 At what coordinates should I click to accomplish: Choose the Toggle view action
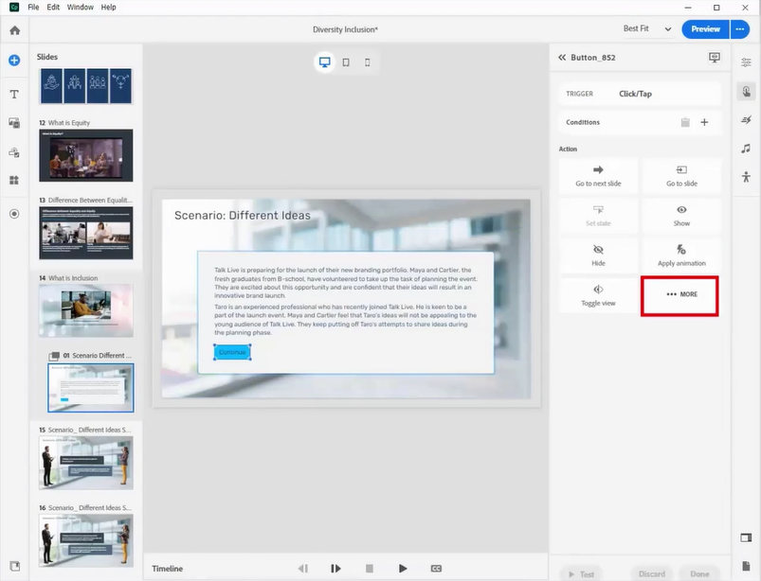coord(598,295)
